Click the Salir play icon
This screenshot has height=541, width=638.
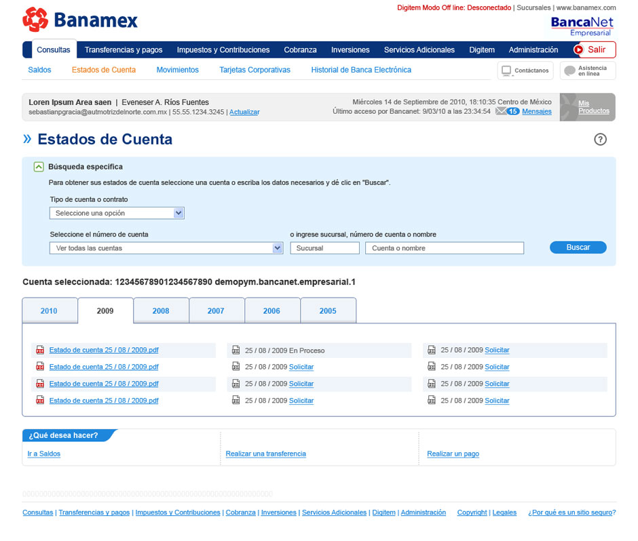pyautogui.click(x=578, y=49)
